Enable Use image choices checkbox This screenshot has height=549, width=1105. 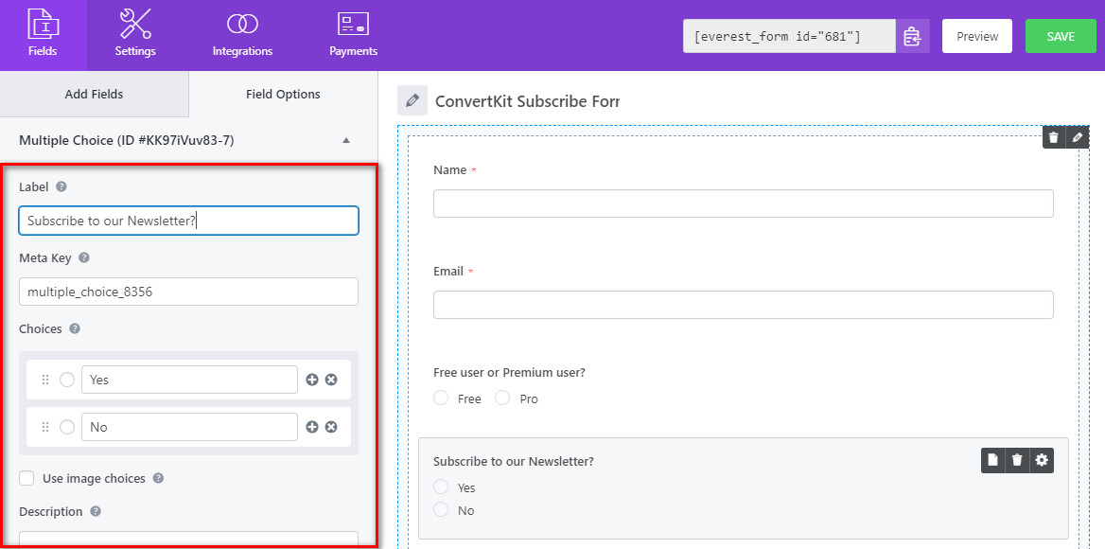coord(27,479)
